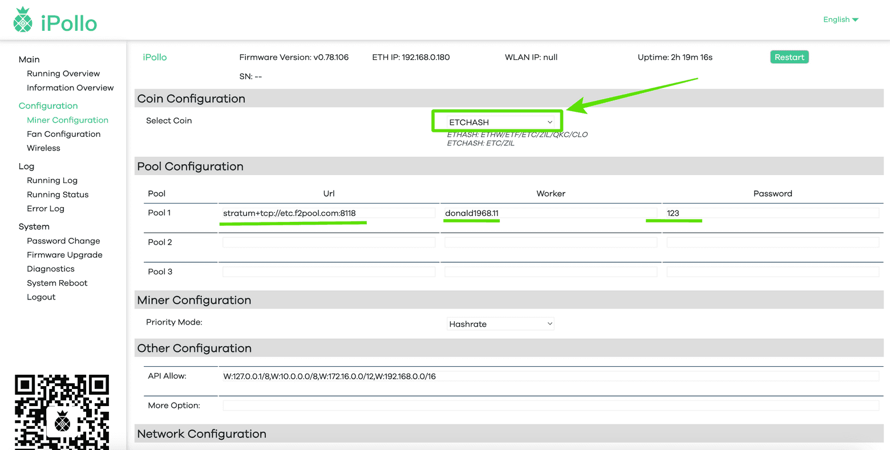
Task: Open Running Overview in sidebar
Action: [x=63, y=74]
